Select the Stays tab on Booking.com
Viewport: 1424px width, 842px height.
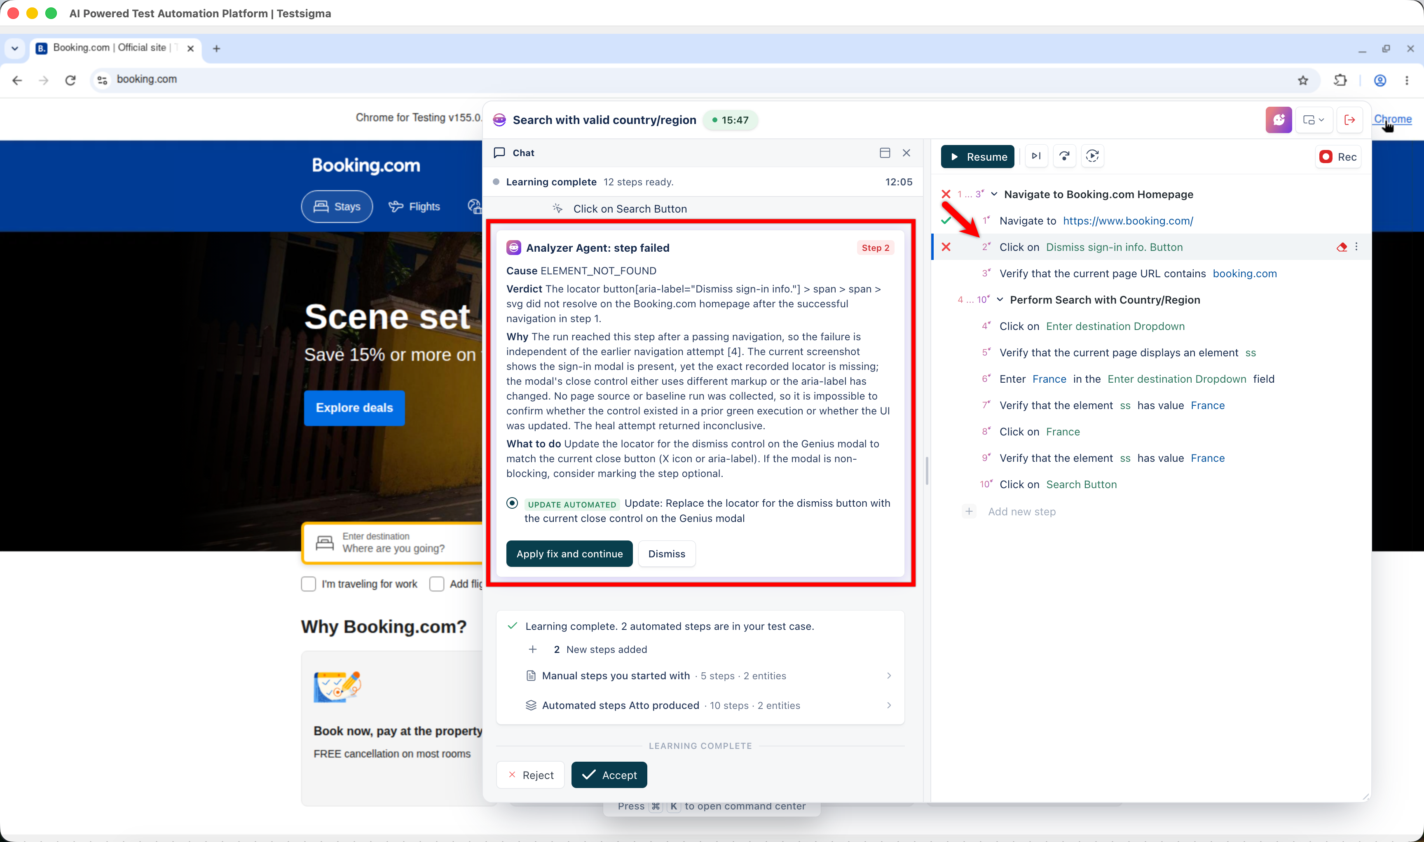337,206
